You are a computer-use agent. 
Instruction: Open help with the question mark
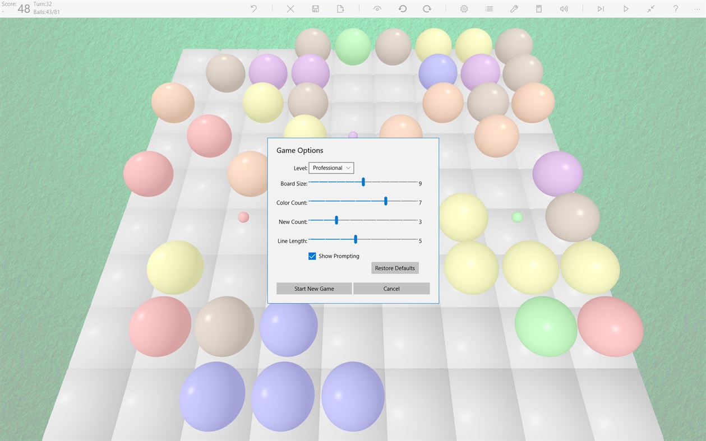tap(675, 8)
